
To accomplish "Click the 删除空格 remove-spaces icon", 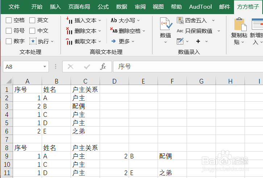I will pos(114,31).
